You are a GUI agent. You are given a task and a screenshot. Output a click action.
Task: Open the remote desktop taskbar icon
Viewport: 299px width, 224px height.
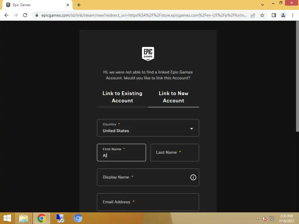(x=60, y=218)
